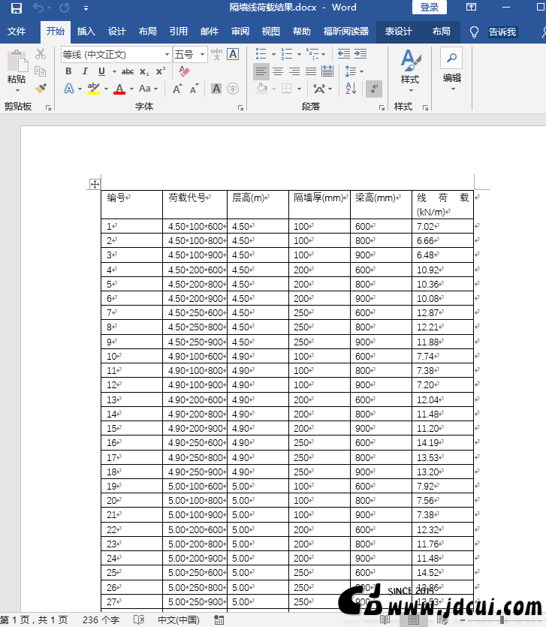Expand the font color dropdown arrow
Viewport: 546px width, 627px height.
click(131, 89)
